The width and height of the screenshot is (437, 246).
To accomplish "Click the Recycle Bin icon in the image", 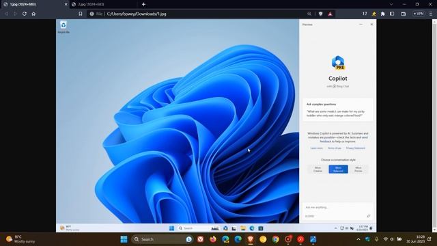I will [64, 27].
